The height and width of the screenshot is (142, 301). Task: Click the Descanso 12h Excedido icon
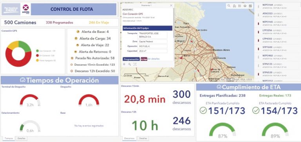[x=72, y=71]
